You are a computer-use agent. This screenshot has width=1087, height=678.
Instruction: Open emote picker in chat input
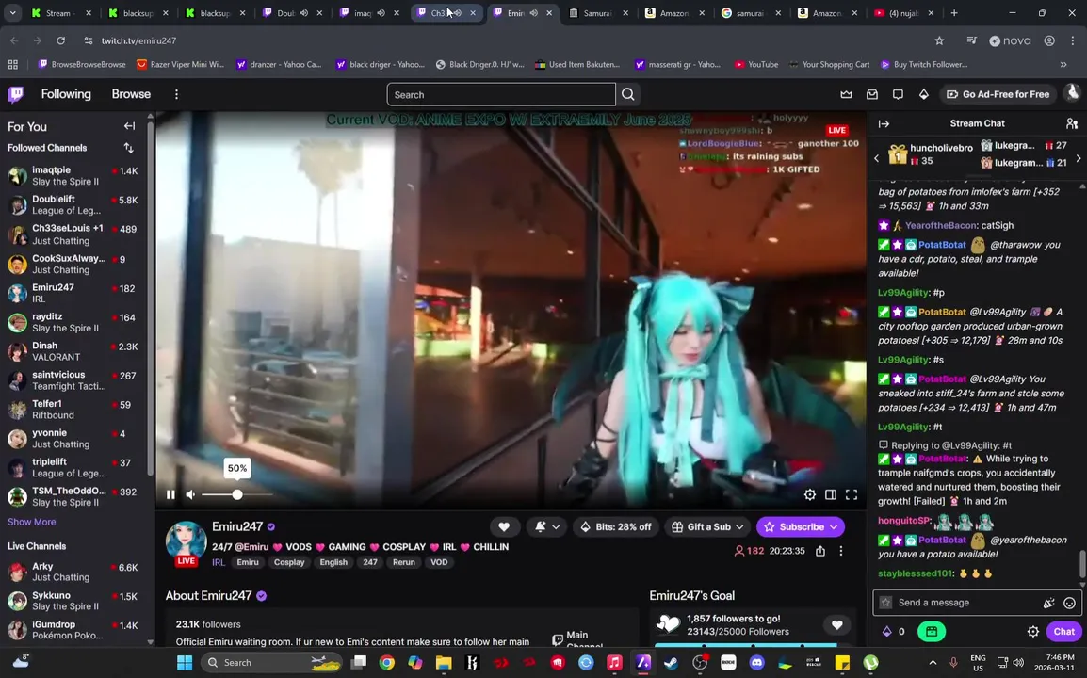(x=1070, y=603)
